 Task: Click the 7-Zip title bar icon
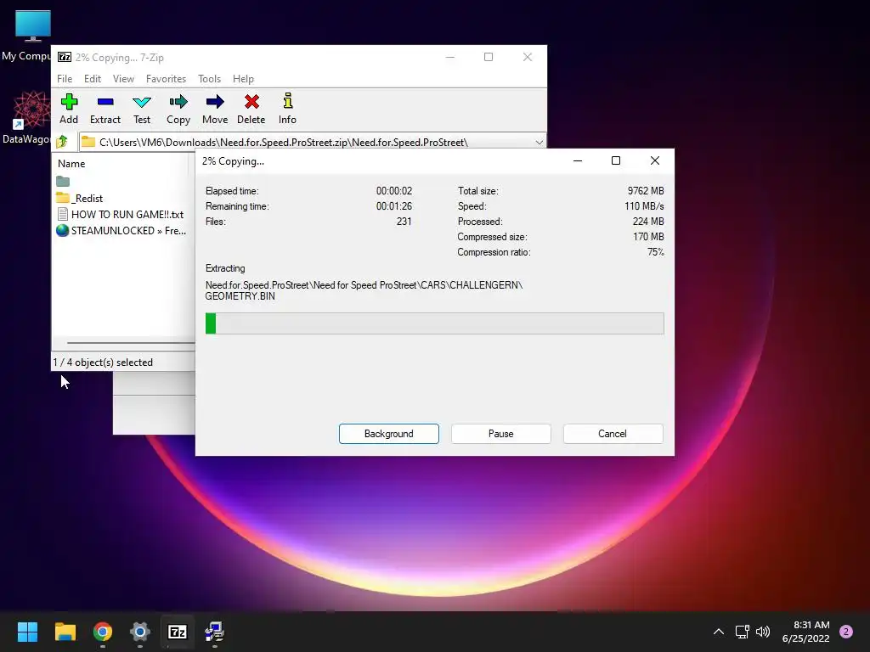[65, 57]
